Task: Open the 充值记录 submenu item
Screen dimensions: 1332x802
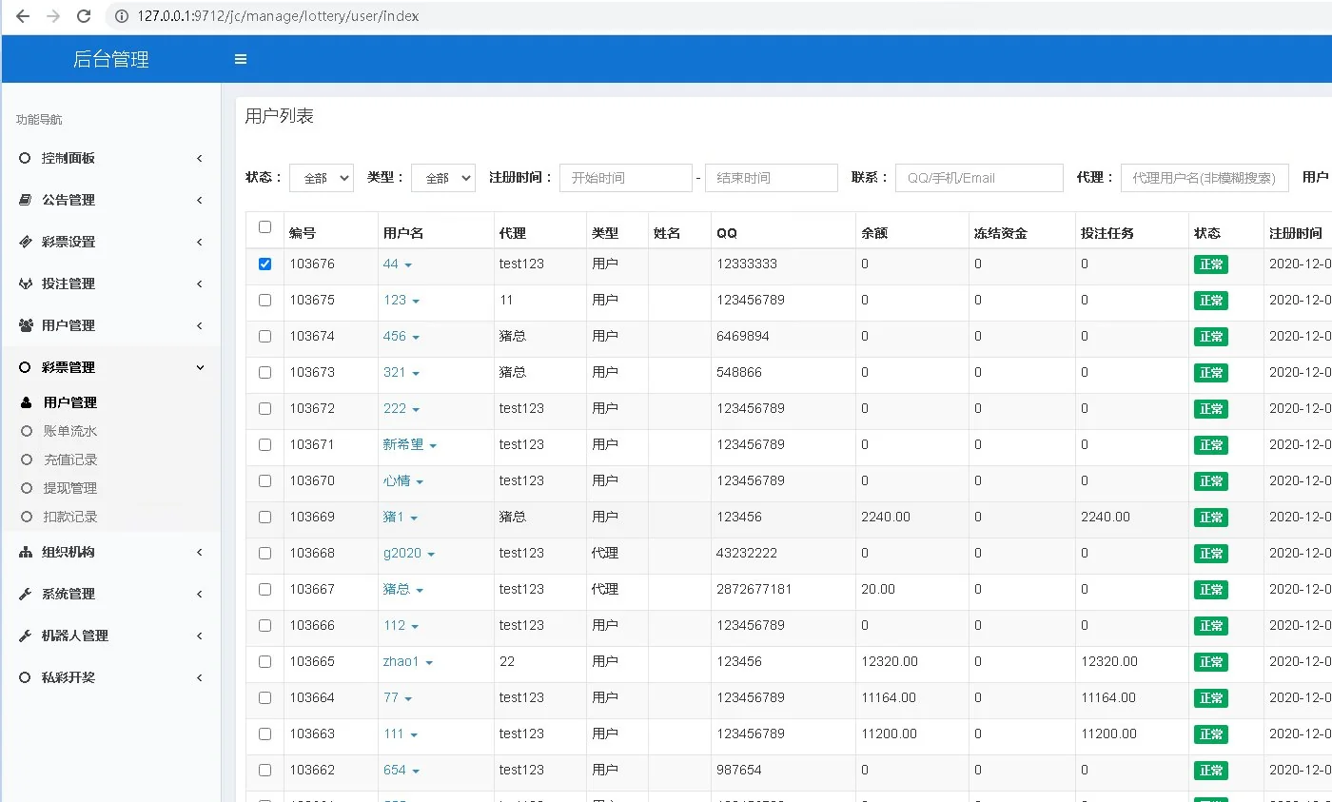Action: pyautogui.click(x=70, y=460)
